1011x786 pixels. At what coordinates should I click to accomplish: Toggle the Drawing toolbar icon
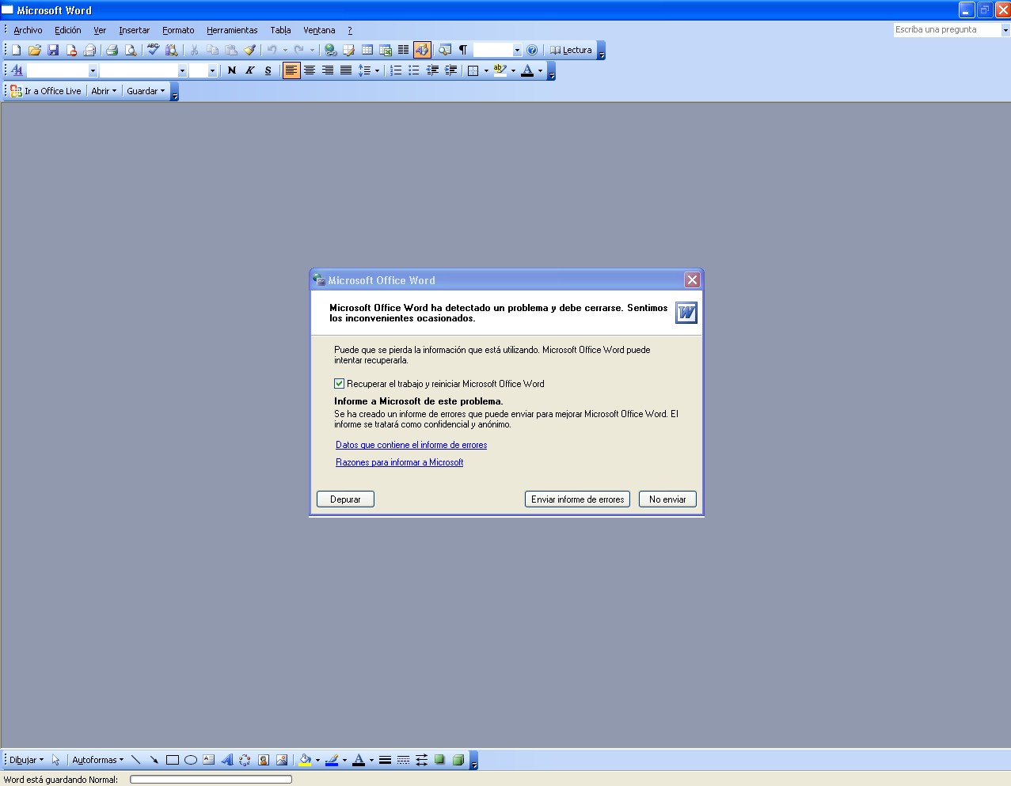(x=422, y=50)
